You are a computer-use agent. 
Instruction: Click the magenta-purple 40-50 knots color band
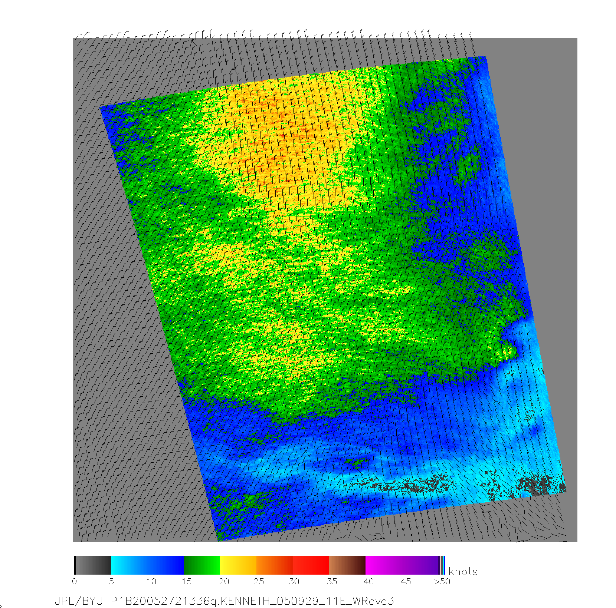(x=403, y=565)
